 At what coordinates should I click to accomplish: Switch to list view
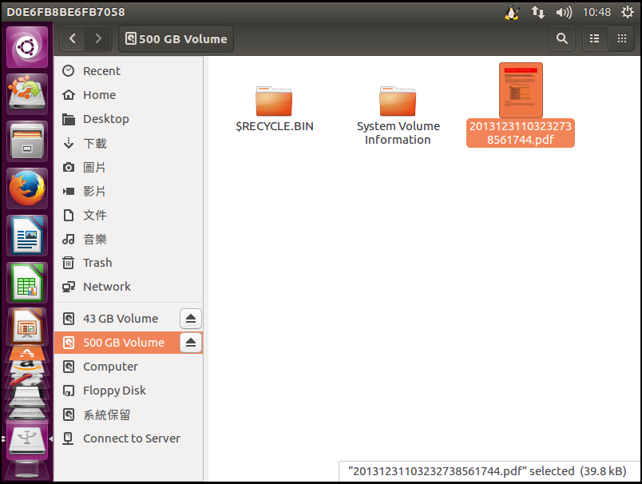pos(595,39)
